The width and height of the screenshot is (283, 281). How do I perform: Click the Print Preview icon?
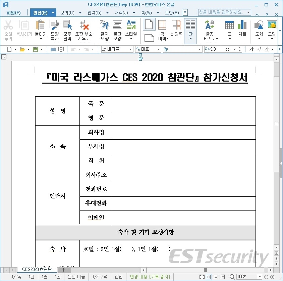[x=61, y=49]
